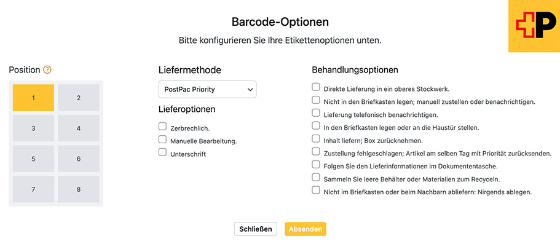Check Folgen Sie den Lieferinformationen option
Screen dimensions: 560x244
point(316,164)
